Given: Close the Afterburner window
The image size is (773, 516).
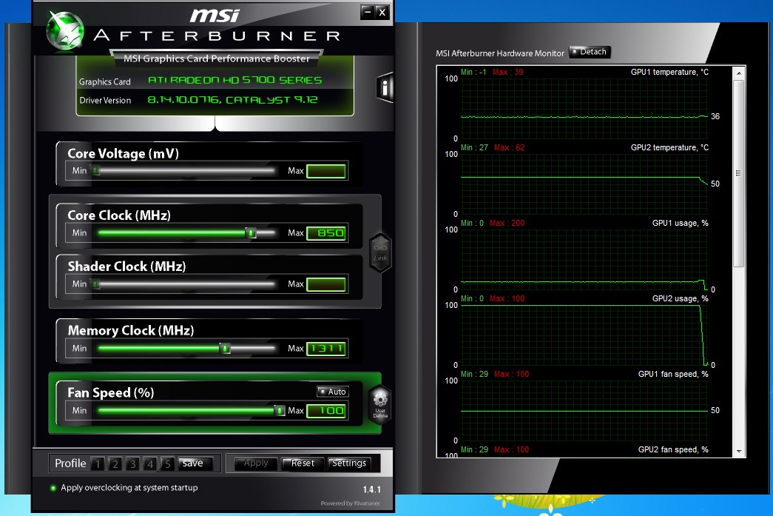Looking at the screenshot, I should [382, 13].
